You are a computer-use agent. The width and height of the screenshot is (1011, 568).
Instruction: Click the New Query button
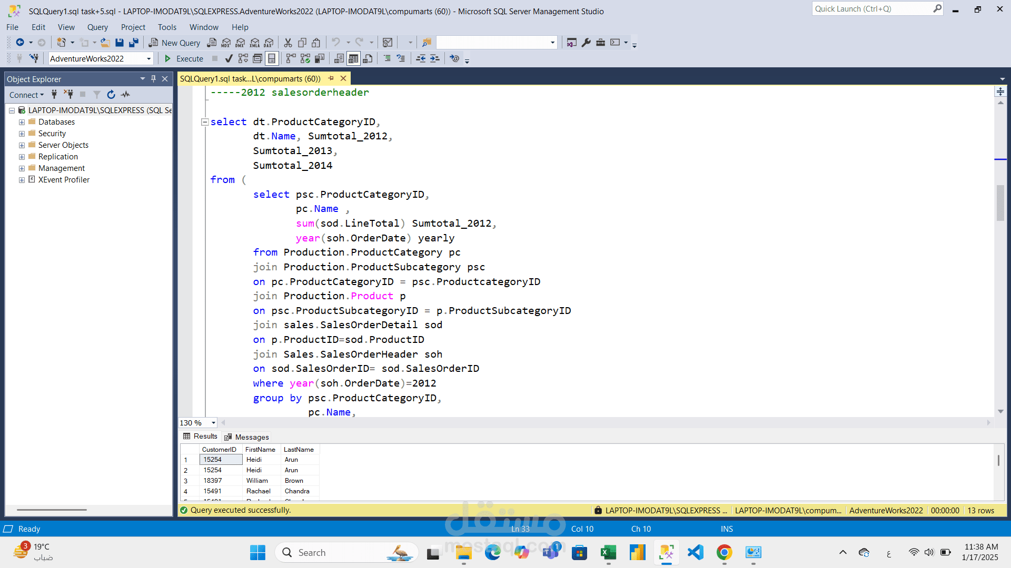tap(174, 43)
